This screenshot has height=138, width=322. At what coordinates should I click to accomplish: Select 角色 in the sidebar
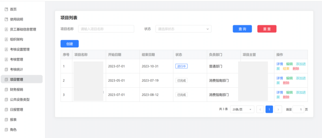click(21, 130)
